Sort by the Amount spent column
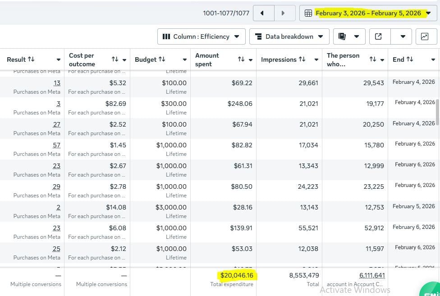This screenshot has width=440, height=296. tap(241, 59)
